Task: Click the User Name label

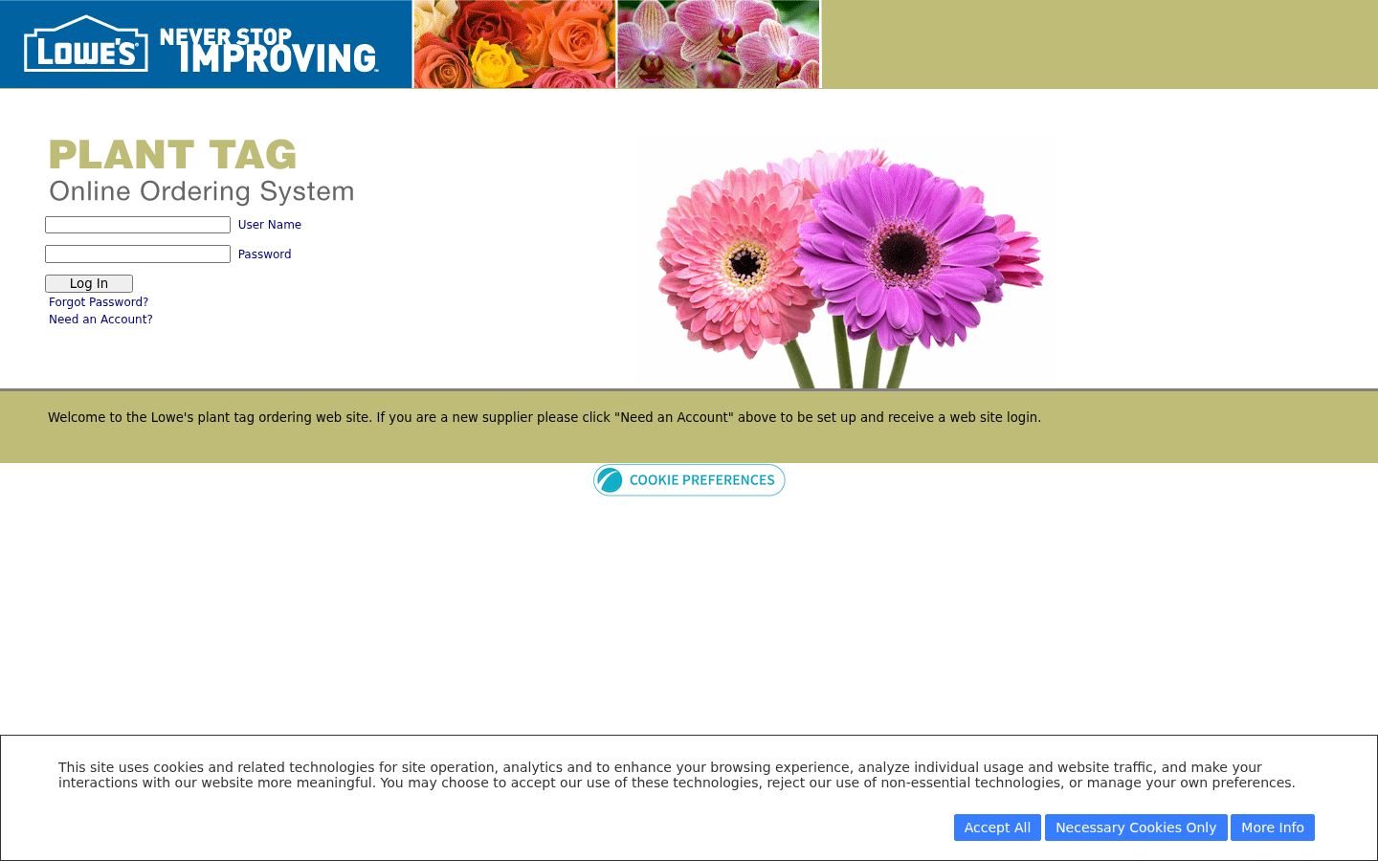Action: [x=270, y=225]
